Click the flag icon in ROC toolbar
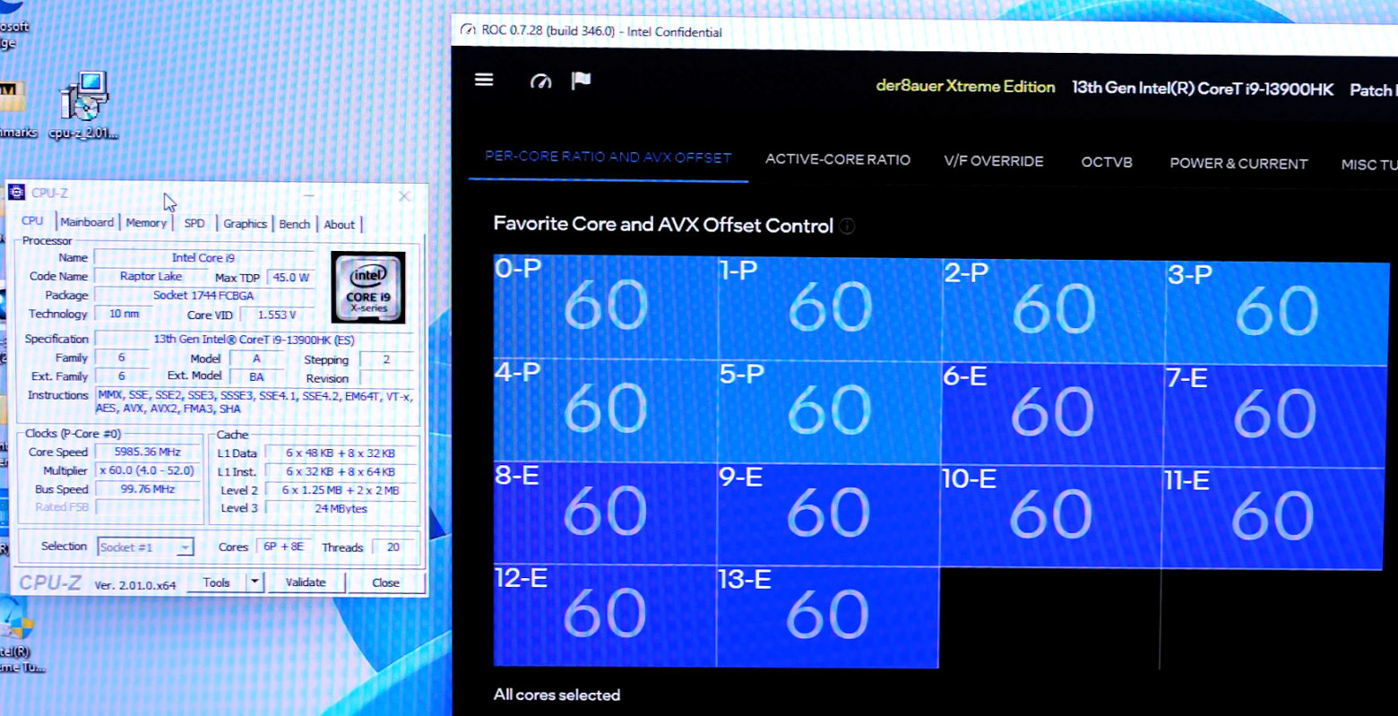1398x716 pixels. click(x=582, y=81)
